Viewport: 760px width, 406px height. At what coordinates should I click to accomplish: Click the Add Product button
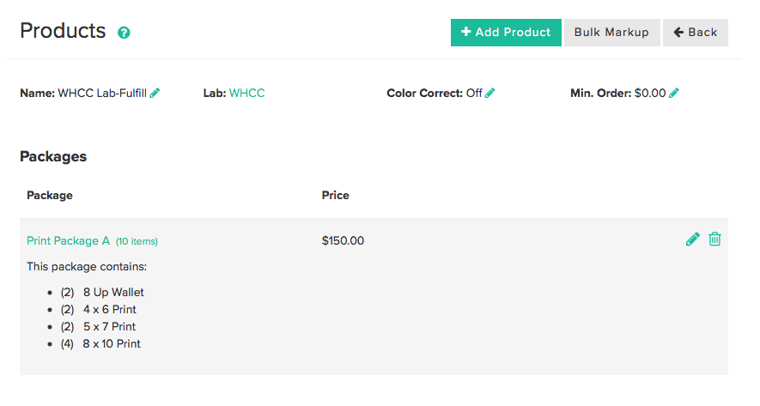(x=506, y=33)
